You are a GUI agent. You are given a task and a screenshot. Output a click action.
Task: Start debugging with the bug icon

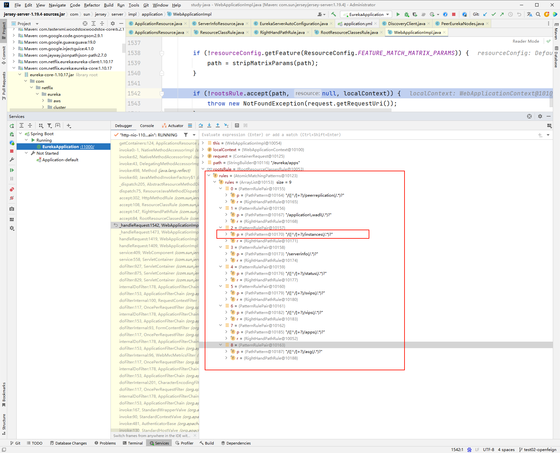pyautogui.click(x=406, y=14)
